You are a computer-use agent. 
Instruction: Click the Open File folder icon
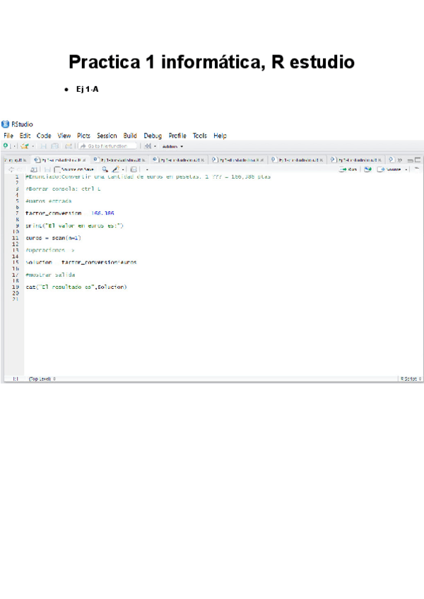(25, 146)
